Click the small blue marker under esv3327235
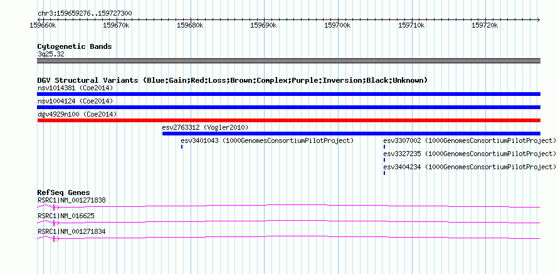Image resolution: width=558 pixels, height=274 pixels. [x=384, y=160]
